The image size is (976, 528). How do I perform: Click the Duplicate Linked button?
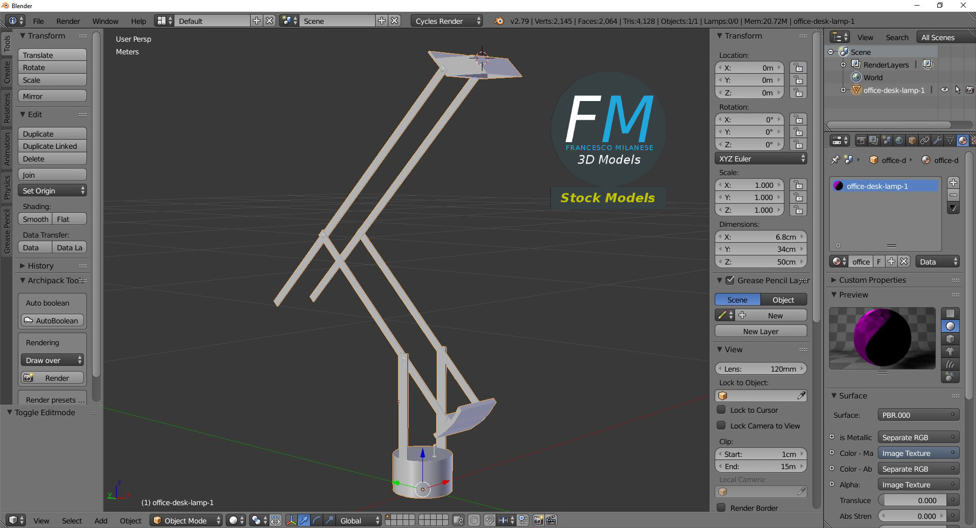point(52,146)
